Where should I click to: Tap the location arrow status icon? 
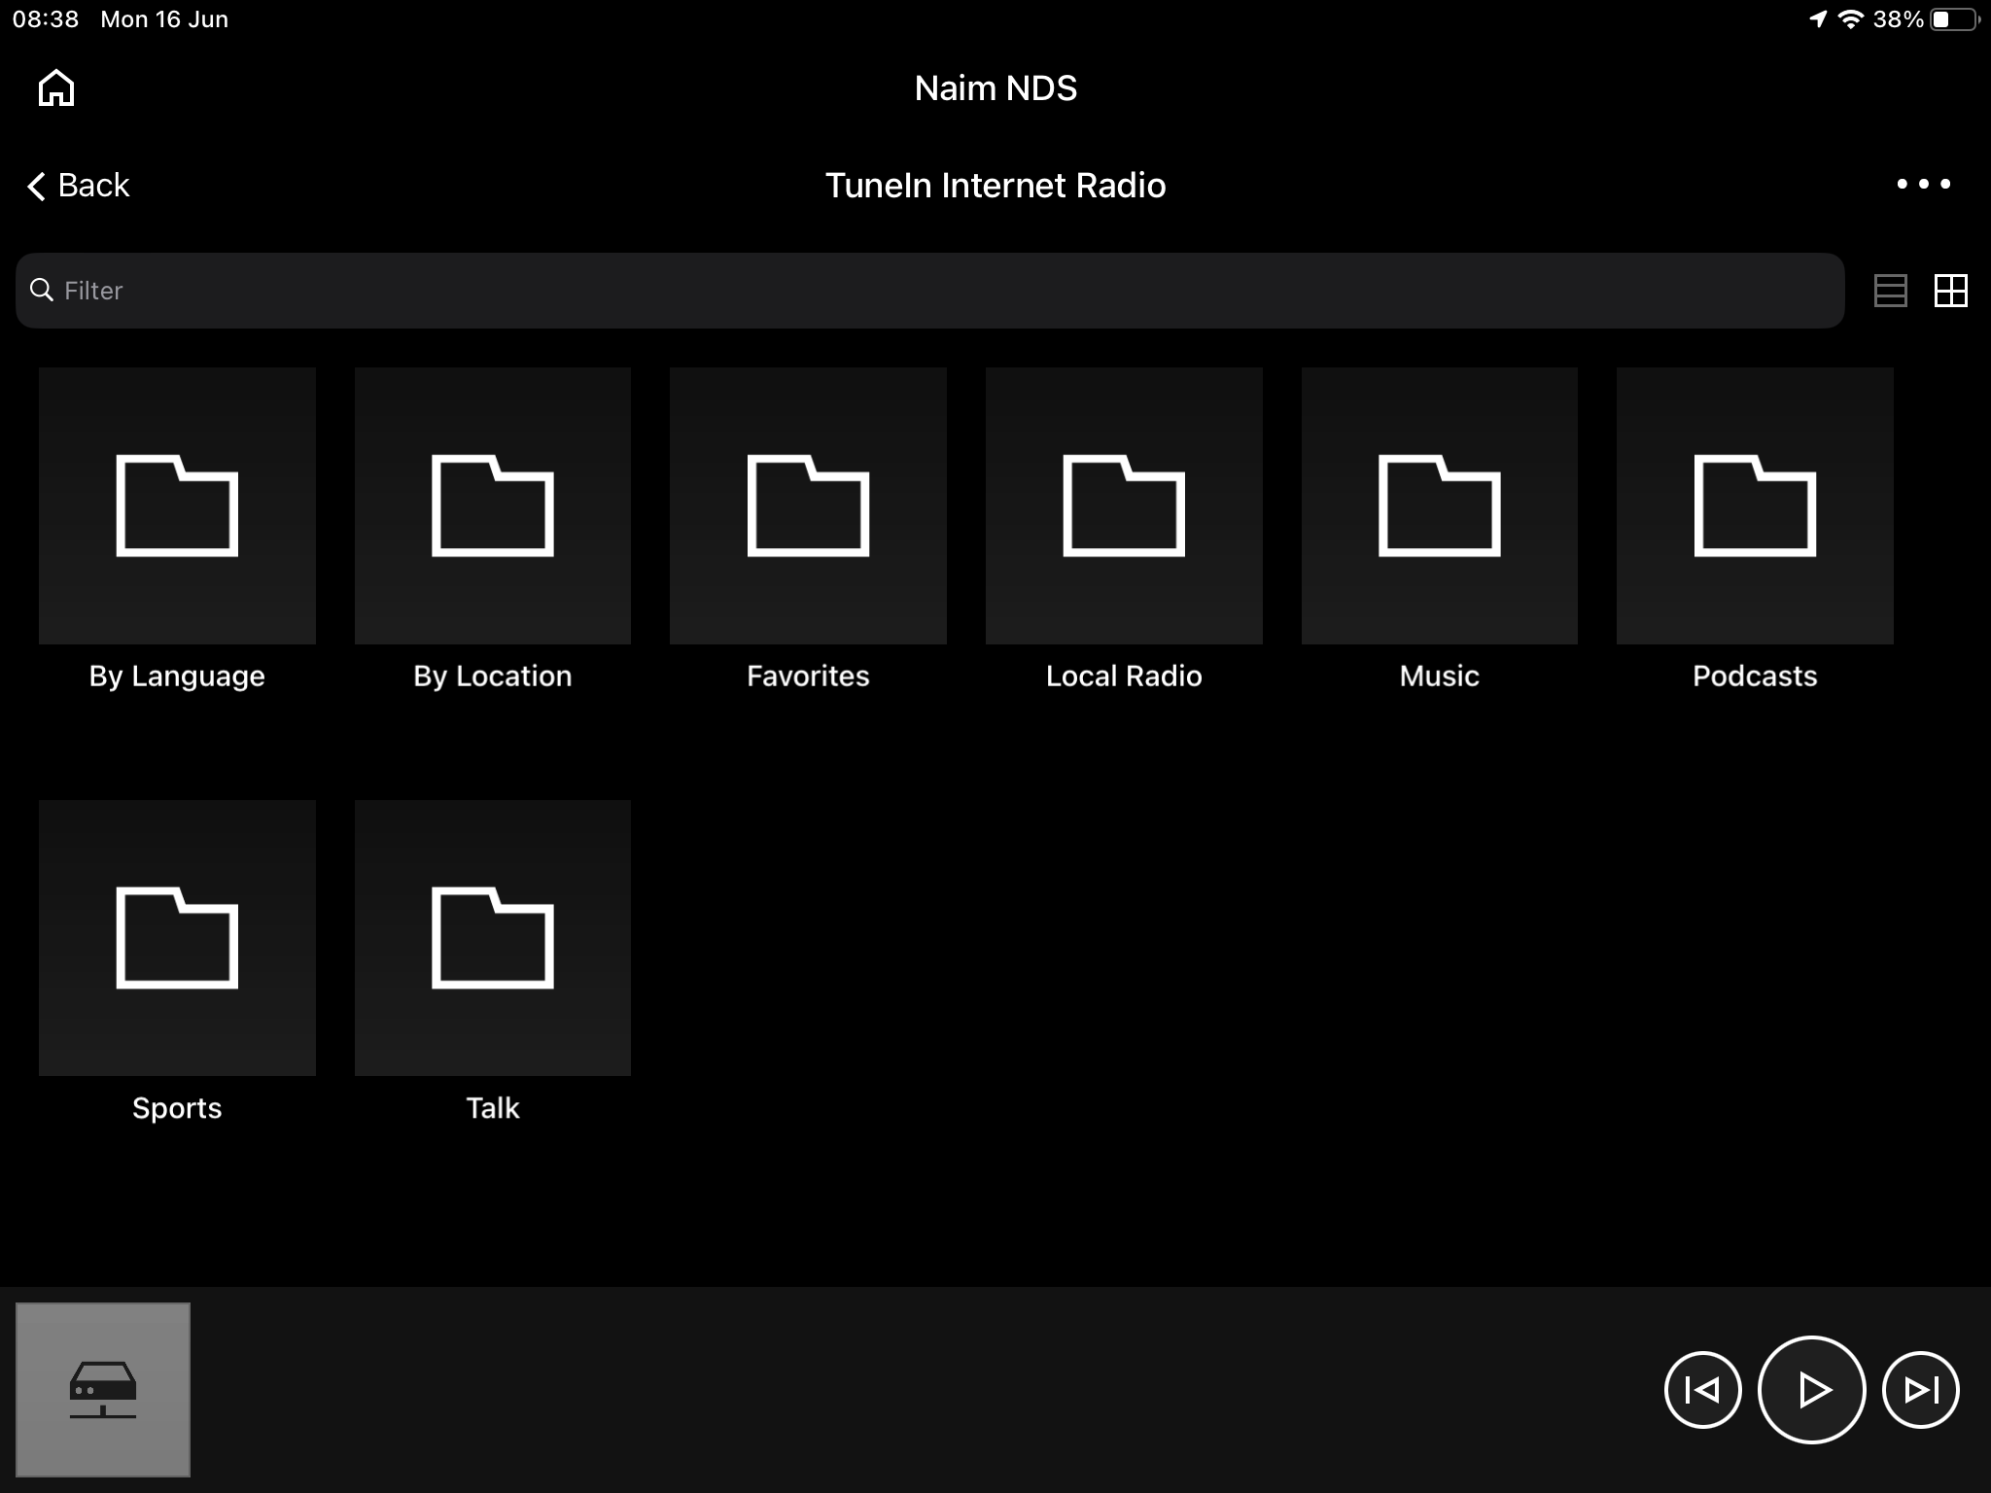pos(1818,18)
